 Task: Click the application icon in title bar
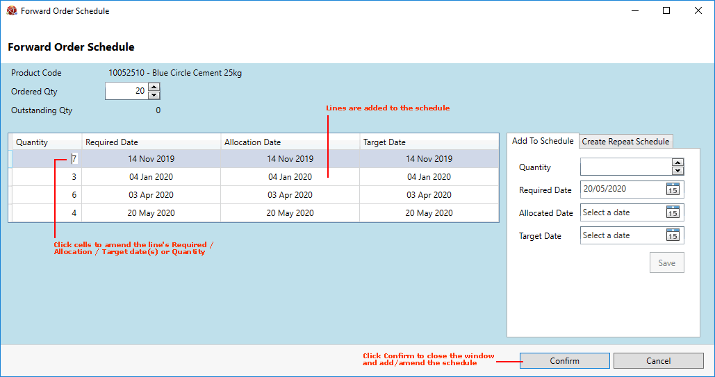click(12, 10)
